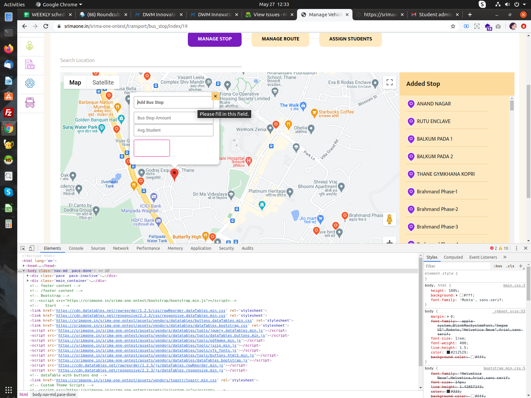Show more Styles pane tabs chevron
The height and width of the screenshot is (398, 531).
505,257
